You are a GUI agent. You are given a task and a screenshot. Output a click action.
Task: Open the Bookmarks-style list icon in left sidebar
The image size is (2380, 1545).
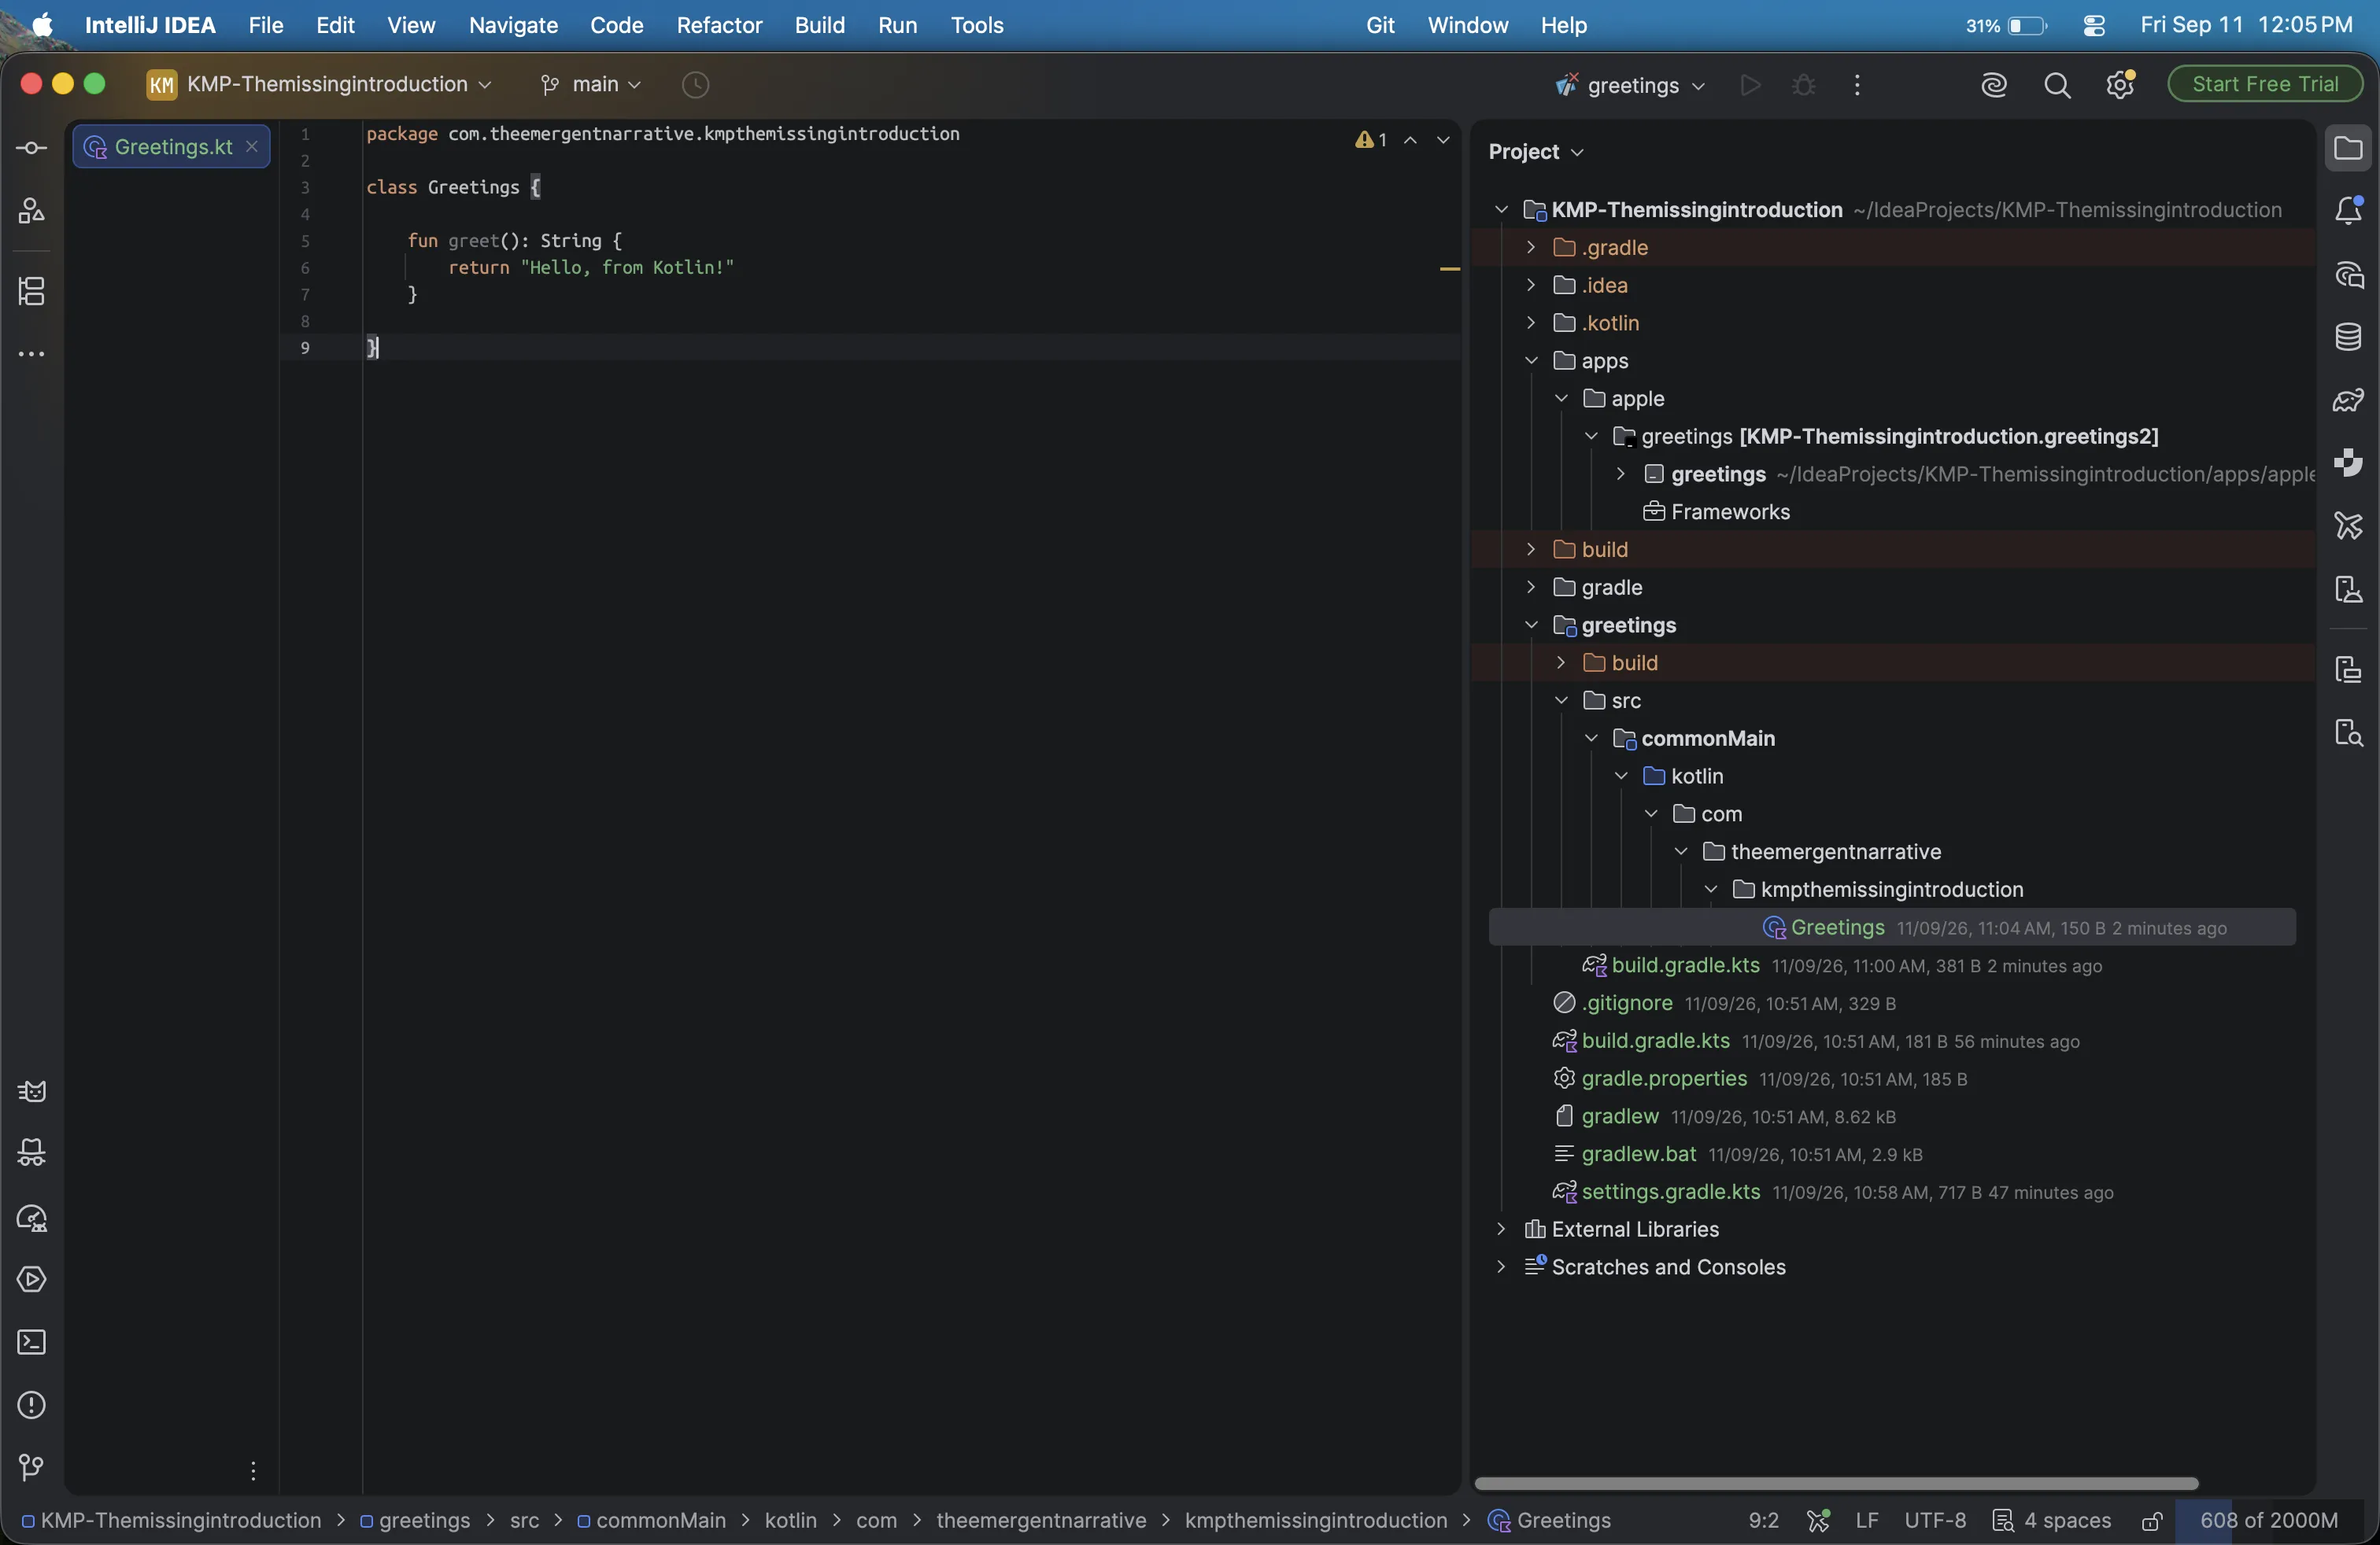(31, 291)
